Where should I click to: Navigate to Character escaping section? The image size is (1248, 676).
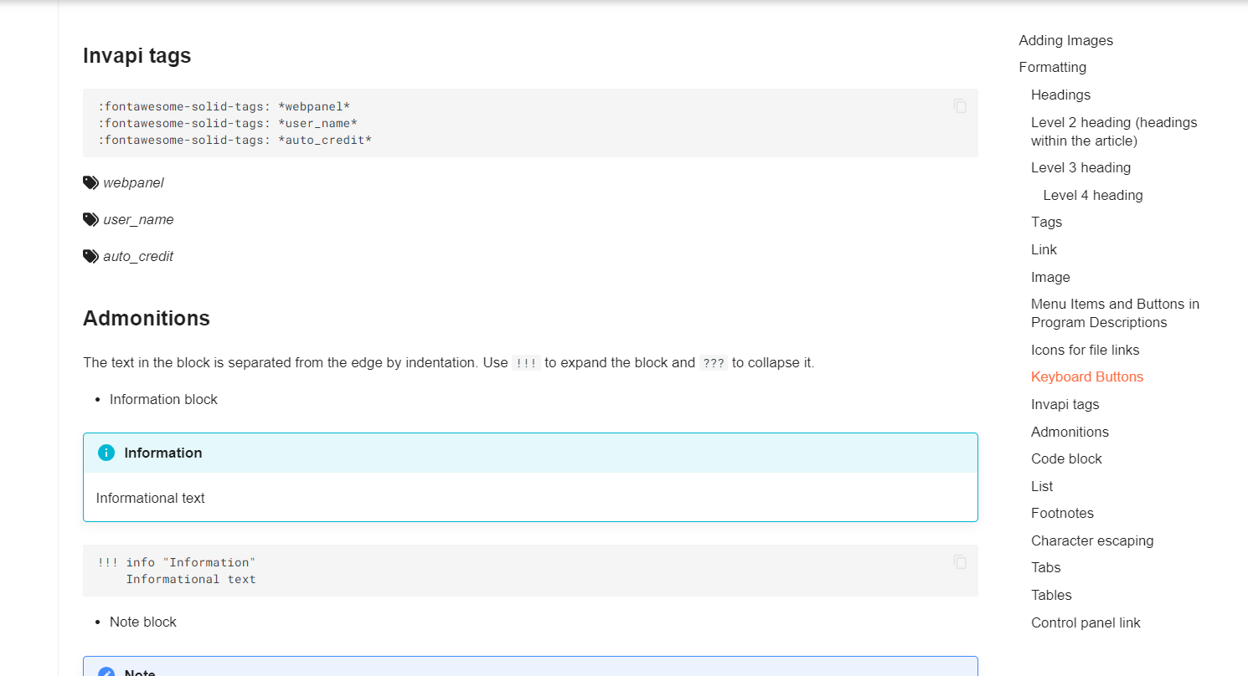(x=1092, y=540)
